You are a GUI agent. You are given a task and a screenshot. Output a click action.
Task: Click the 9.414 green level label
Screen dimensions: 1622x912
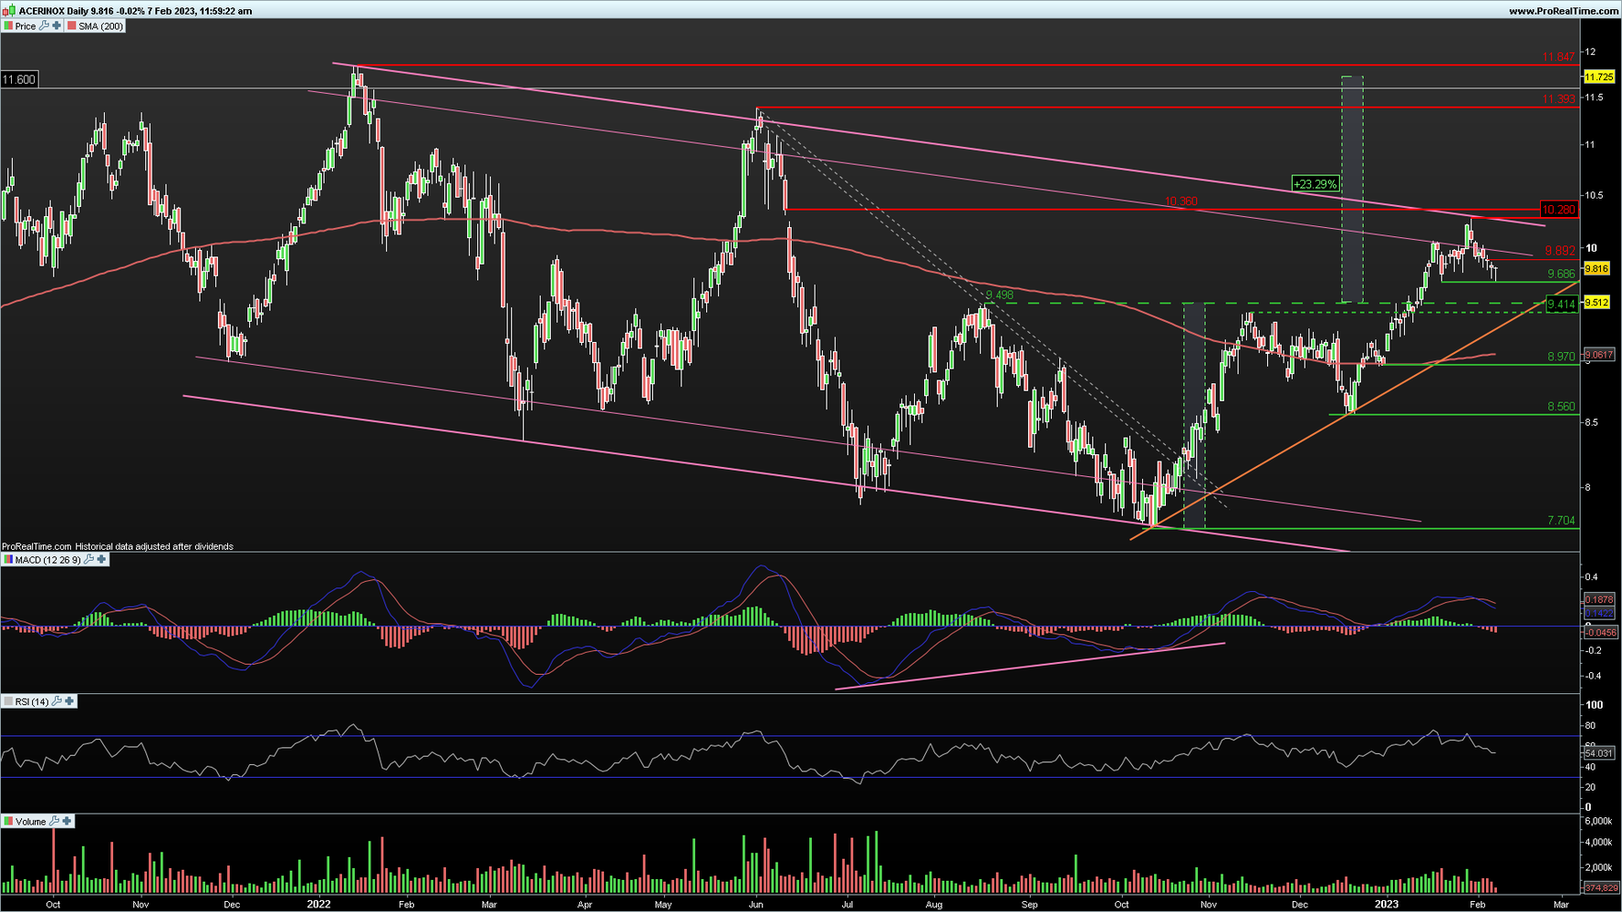click(x=1561, y=305)
